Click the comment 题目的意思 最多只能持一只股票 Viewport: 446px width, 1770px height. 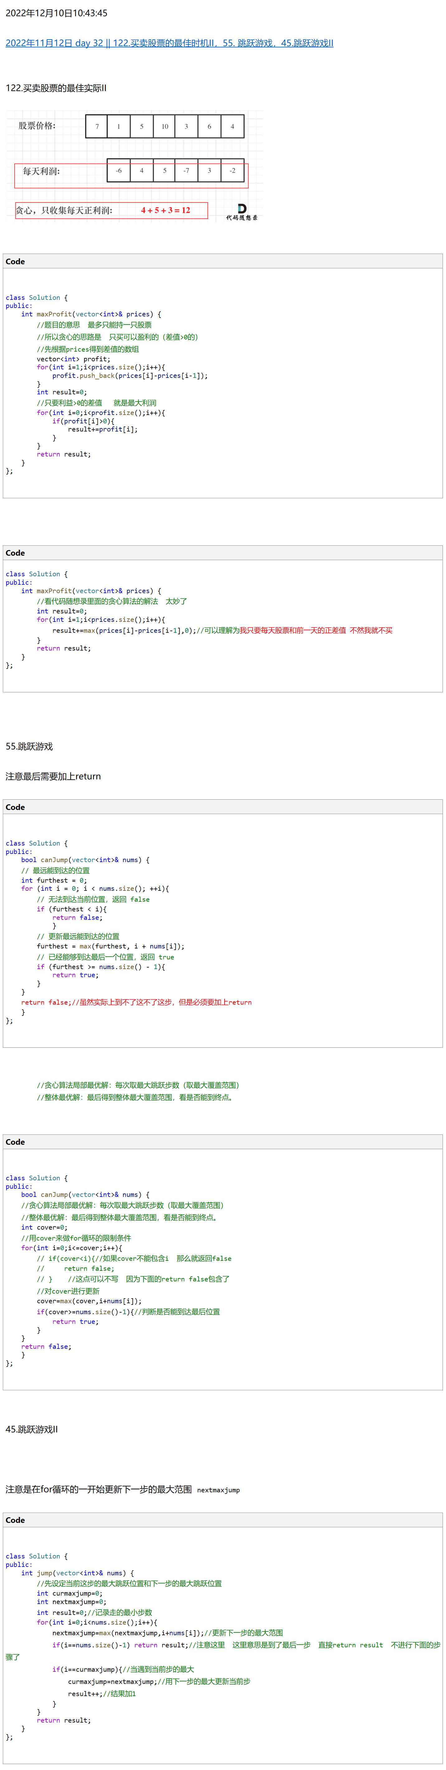[94, 325]
